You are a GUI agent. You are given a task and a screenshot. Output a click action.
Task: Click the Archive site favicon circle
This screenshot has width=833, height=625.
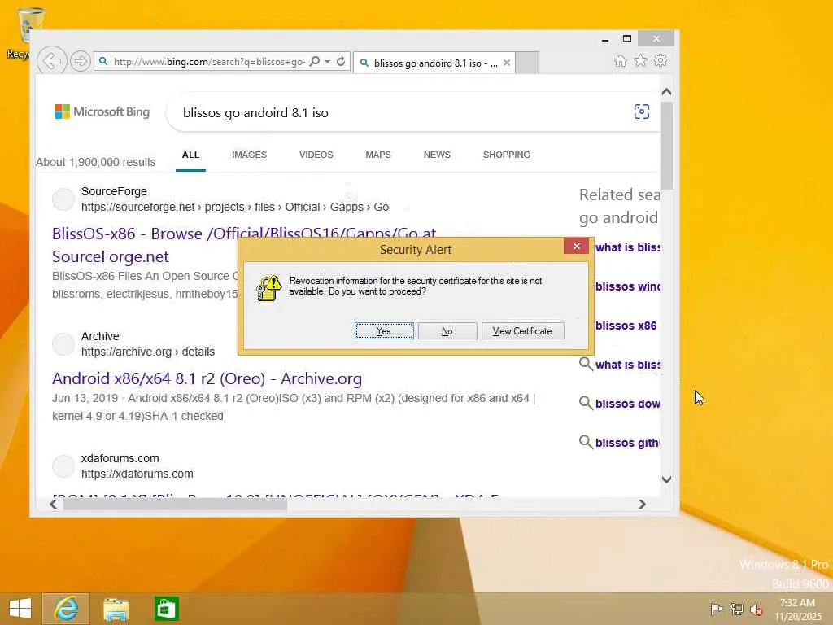[63, 344]
